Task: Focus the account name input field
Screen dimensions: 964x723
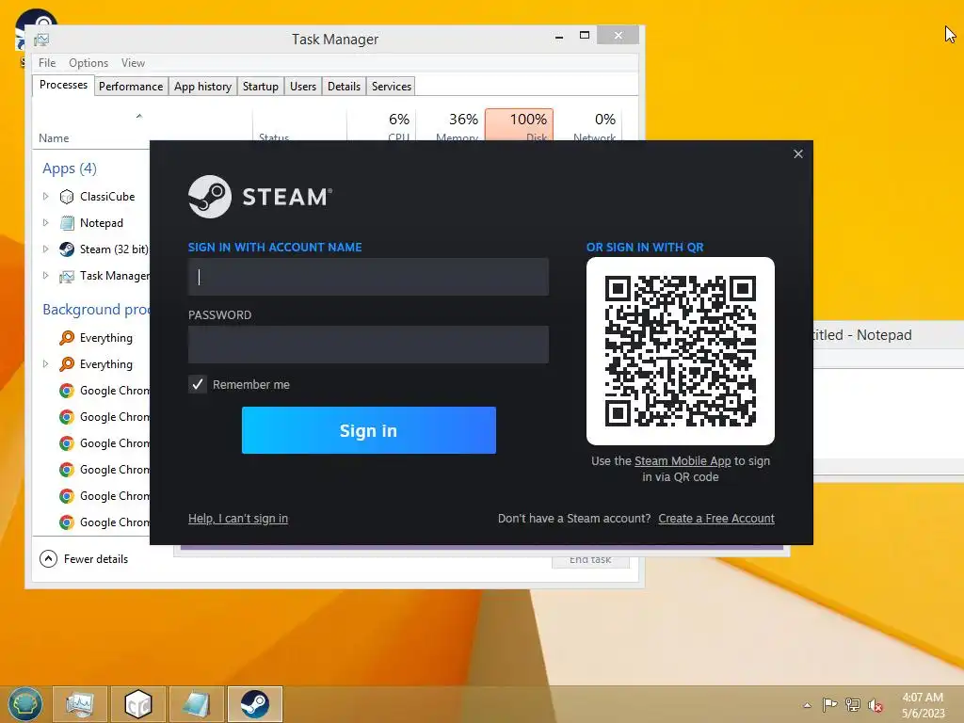Action: (368, 277)
